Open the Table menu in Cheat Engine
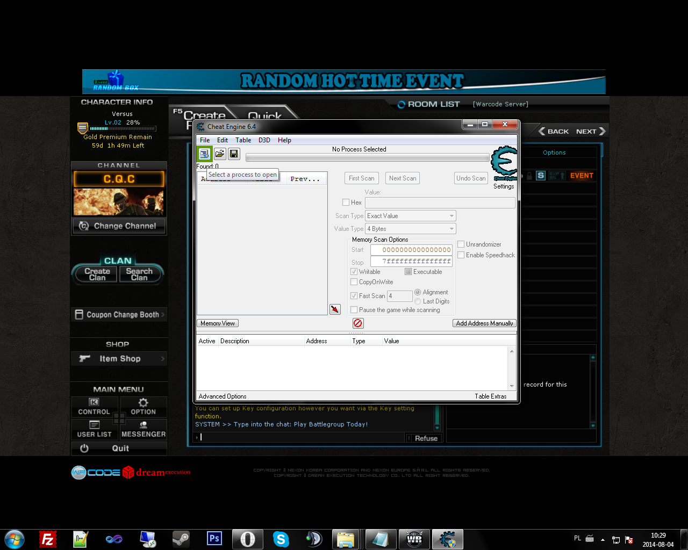Screen dimensions: 688x550 pyautogui.click(x=243, y=140)
